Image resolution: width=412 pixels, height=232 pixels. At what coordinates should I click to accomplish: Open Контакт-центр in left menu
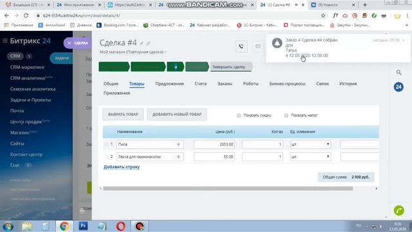point(26,155)
